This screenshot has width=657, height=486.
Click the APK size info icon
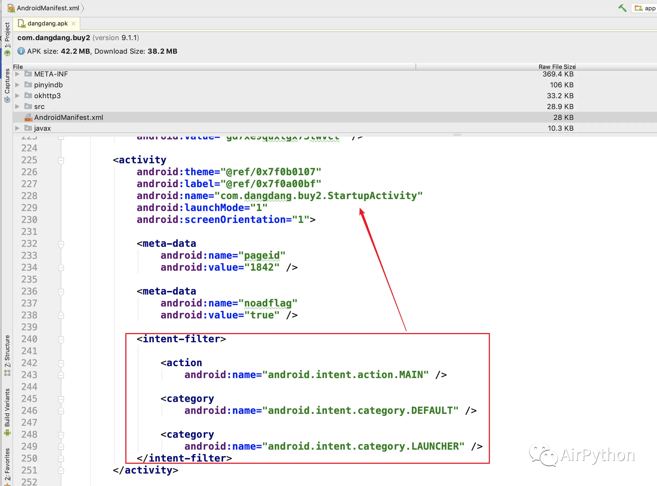point(21,51)
